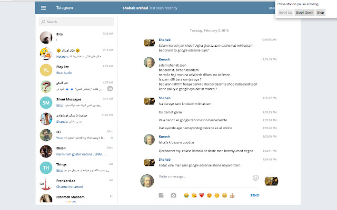337x210 pixels.
Task: Click the Tuesday, February 2, 2016 date label
Action: point(209,30)
